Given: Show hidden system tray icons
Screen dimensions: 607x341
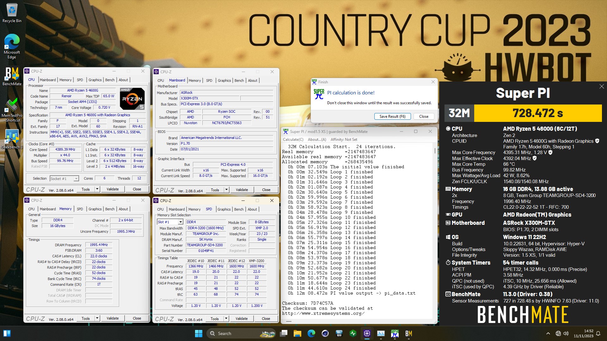Looking at the screenshot, I should (548, 333).
